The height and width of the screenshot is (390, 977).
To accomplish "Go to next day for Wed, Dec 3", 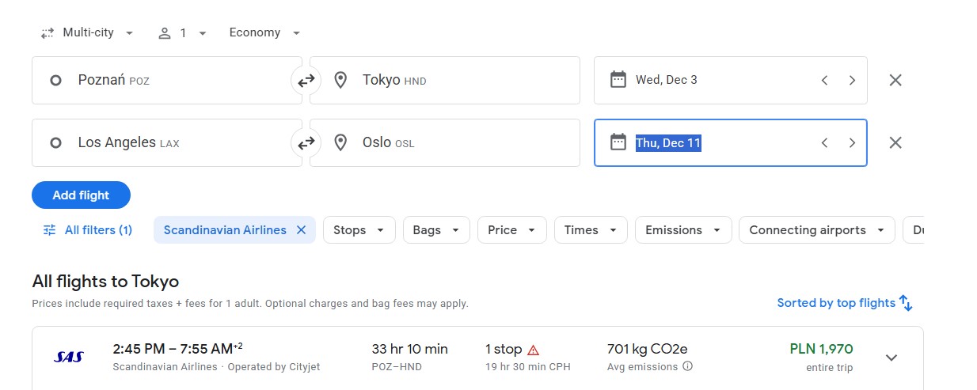I will [852, 80].
